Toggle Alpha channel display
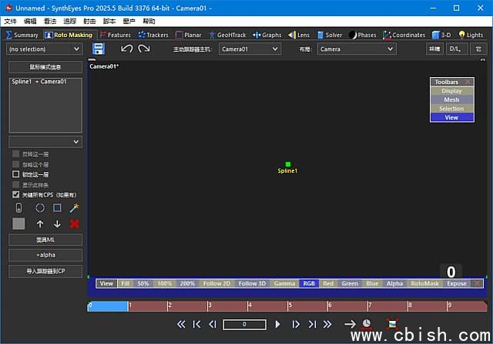 pos(394,284)
